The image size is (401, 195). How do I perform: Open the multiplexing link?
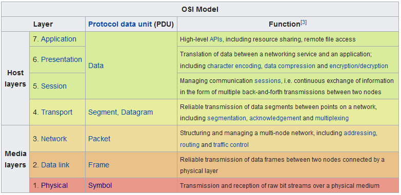tap(332, 118)
